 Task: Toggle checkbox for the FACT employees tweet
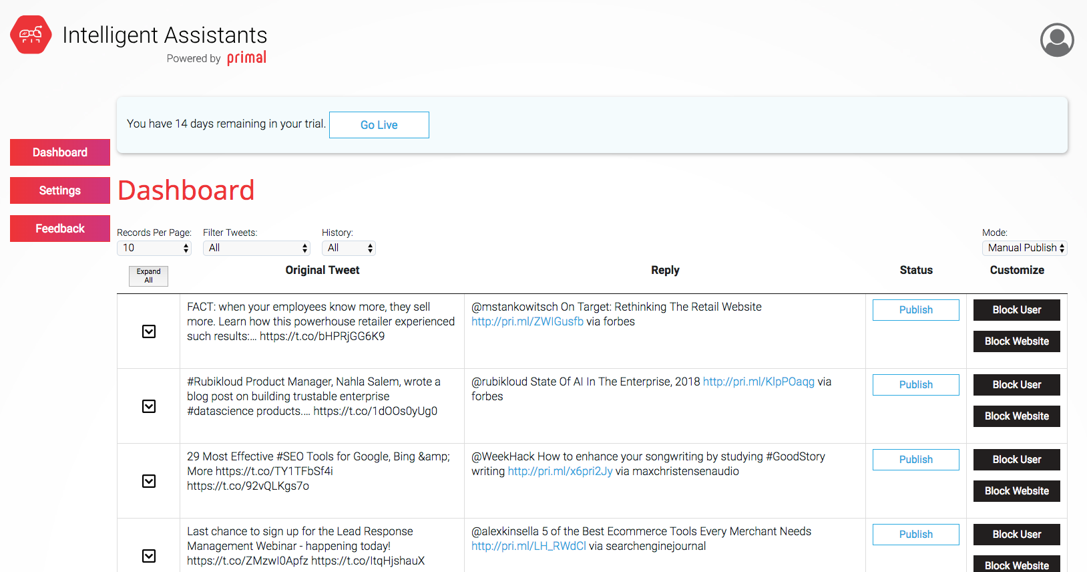pyautogui.click(x=149, y=331)
